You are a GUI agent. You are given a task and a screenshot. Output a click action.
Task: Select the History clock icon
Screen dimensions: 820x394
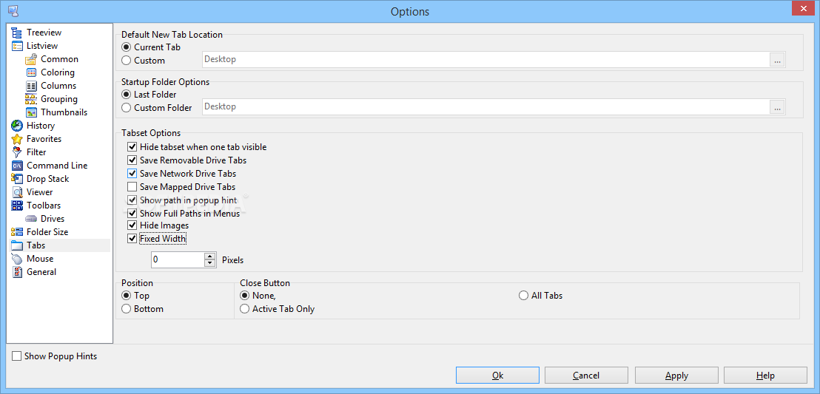coord(17,126)
